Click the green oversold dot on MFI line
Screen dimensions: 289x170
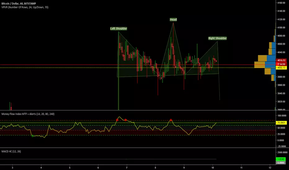click(33, 136)
